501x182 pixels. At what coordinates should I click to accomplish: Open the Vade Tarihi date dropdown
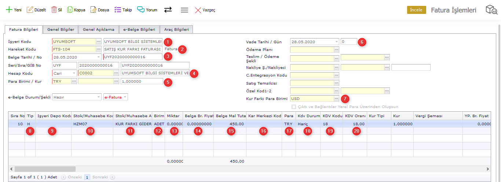pyautogui.click(x=336, y=42)
